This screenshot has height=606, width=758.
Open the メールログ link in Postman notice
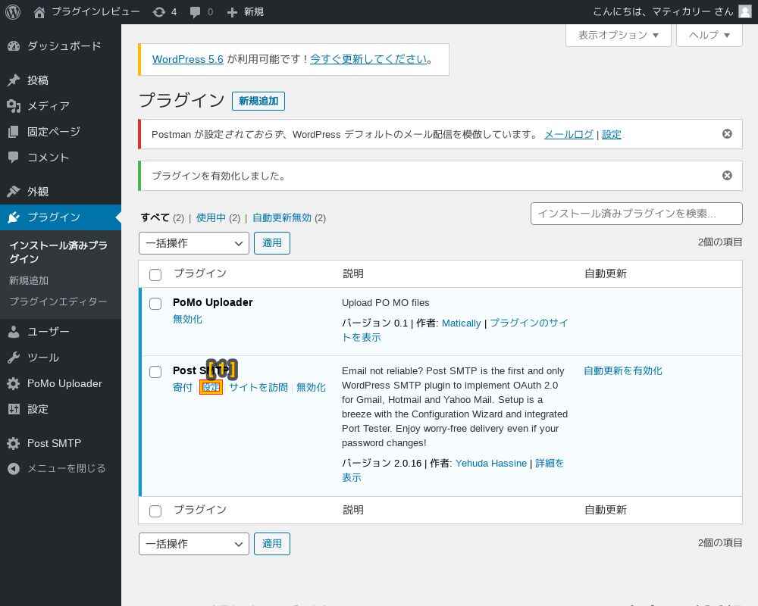(568, 134)
